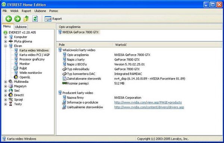Go up one level with Up arrow
This screenshot has width=224, height=143.
26,19
